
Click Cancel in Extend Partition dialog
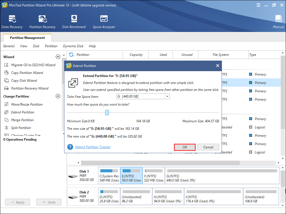tap(208, 147)
